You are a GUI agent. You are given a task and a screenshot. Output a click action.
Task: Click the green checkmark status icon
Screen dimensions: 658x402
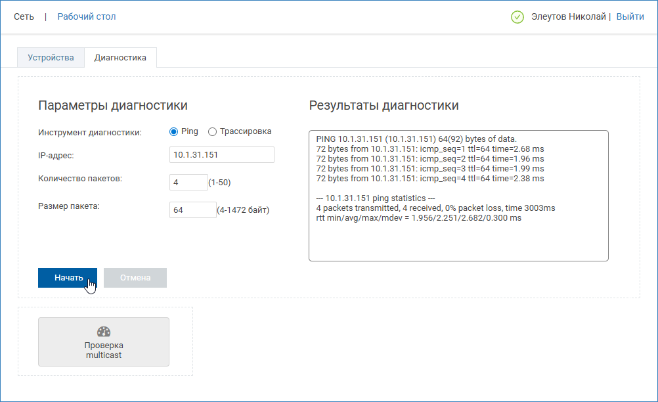click(x=517, y=17)
